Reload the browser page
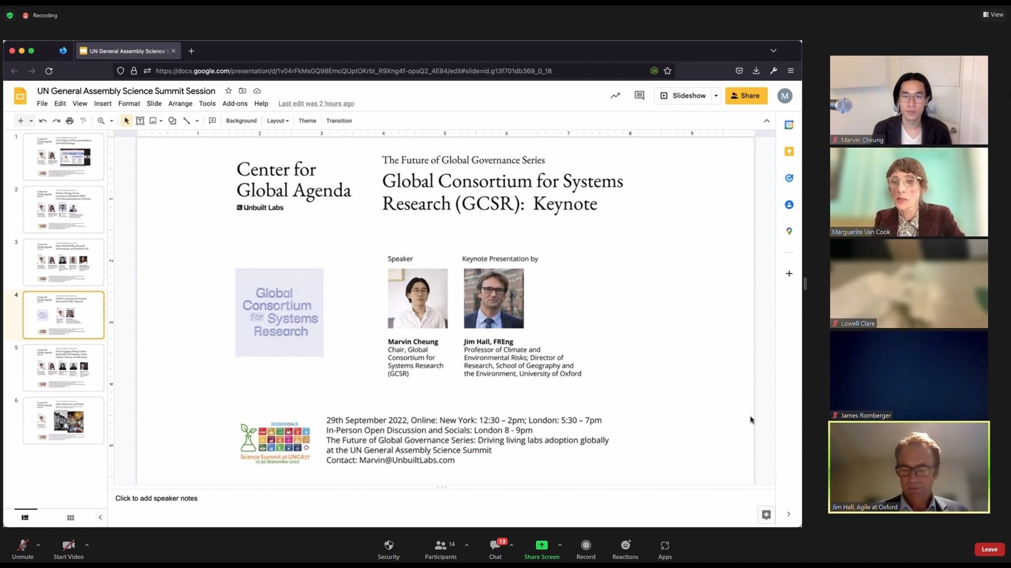 click(49, 71)
